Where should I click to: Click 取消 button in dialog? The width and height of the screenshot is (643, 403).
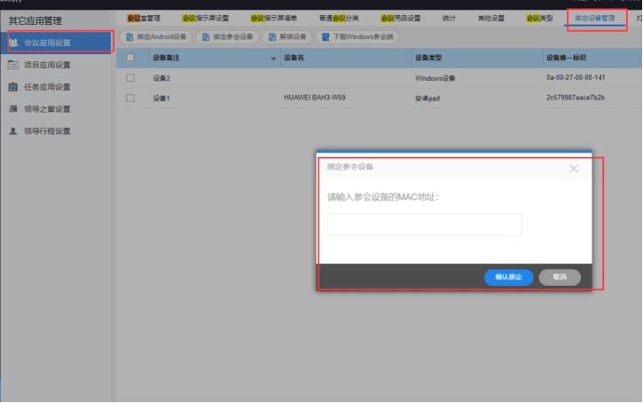click(x=560, y=277)
